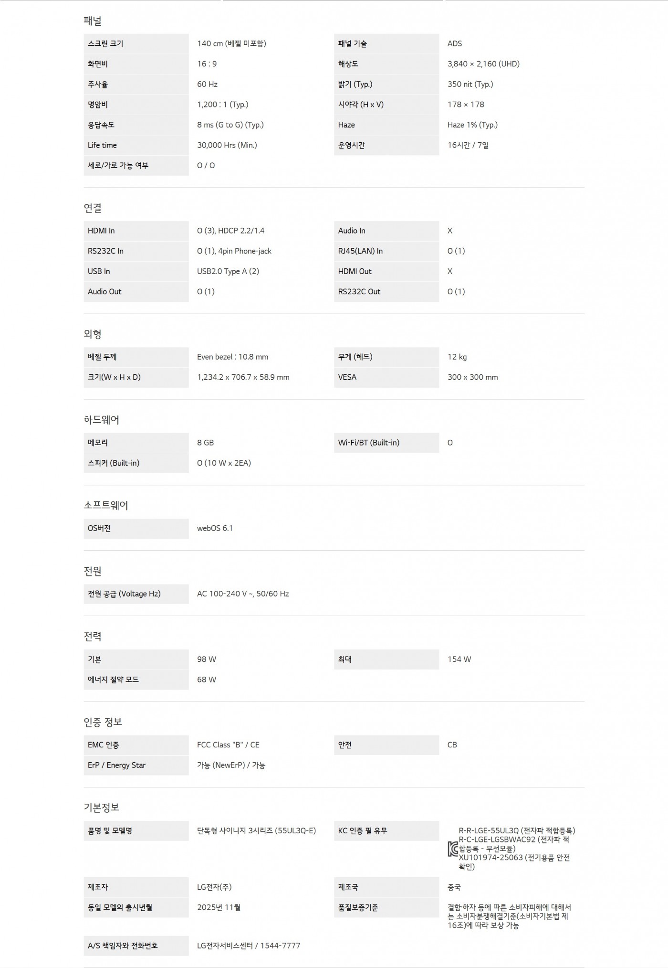Select the RJ45(LAN) In label

pos(360,251)
